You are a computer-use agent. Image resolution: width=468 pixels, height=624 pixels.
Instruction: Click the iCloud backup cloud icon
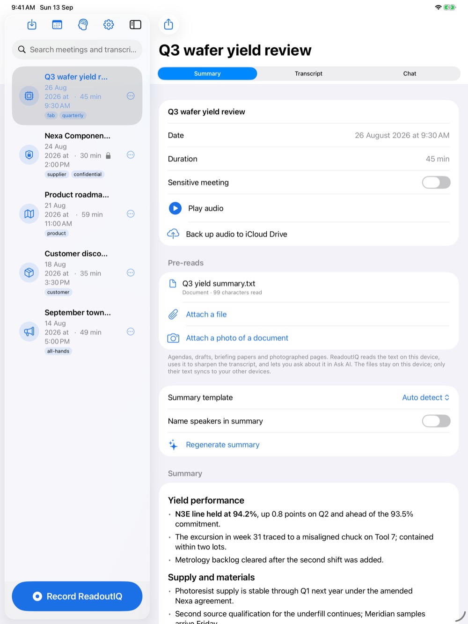[x=173, y=234]
